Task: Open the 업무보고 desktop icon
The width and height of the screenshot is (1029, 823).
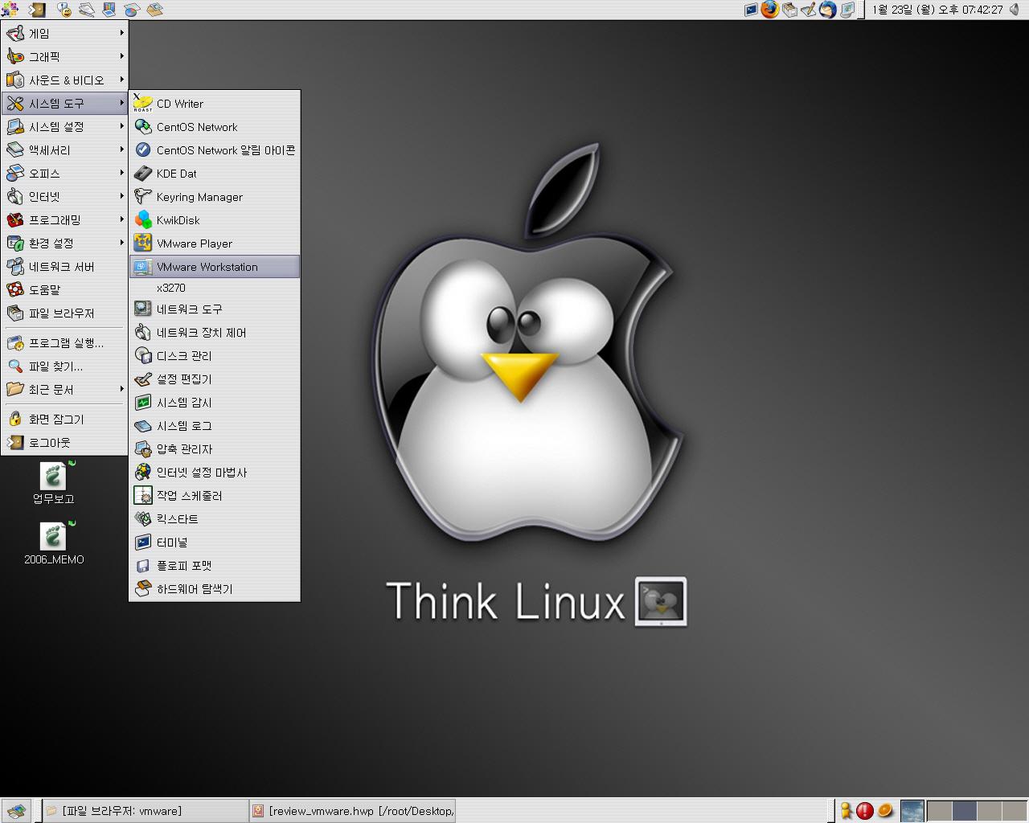Action: coord(53,483)
